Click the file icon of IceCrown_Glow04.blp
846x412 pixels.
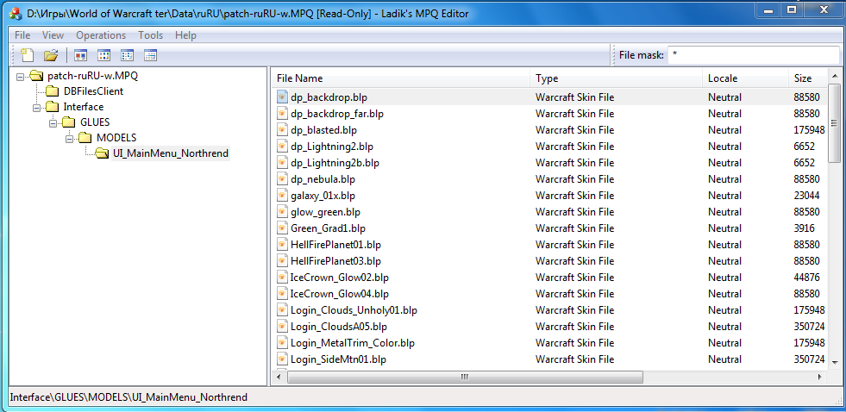tap(282, 294)
